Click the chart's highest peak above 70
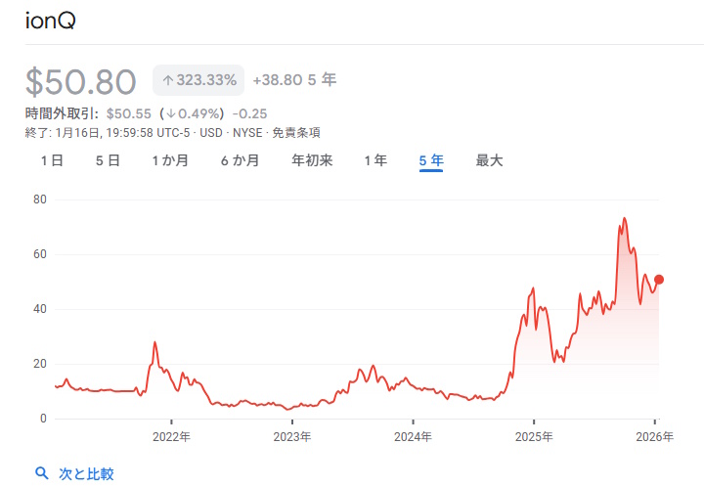704x488 pixels. pyautogui.click(x=624, y=219)
